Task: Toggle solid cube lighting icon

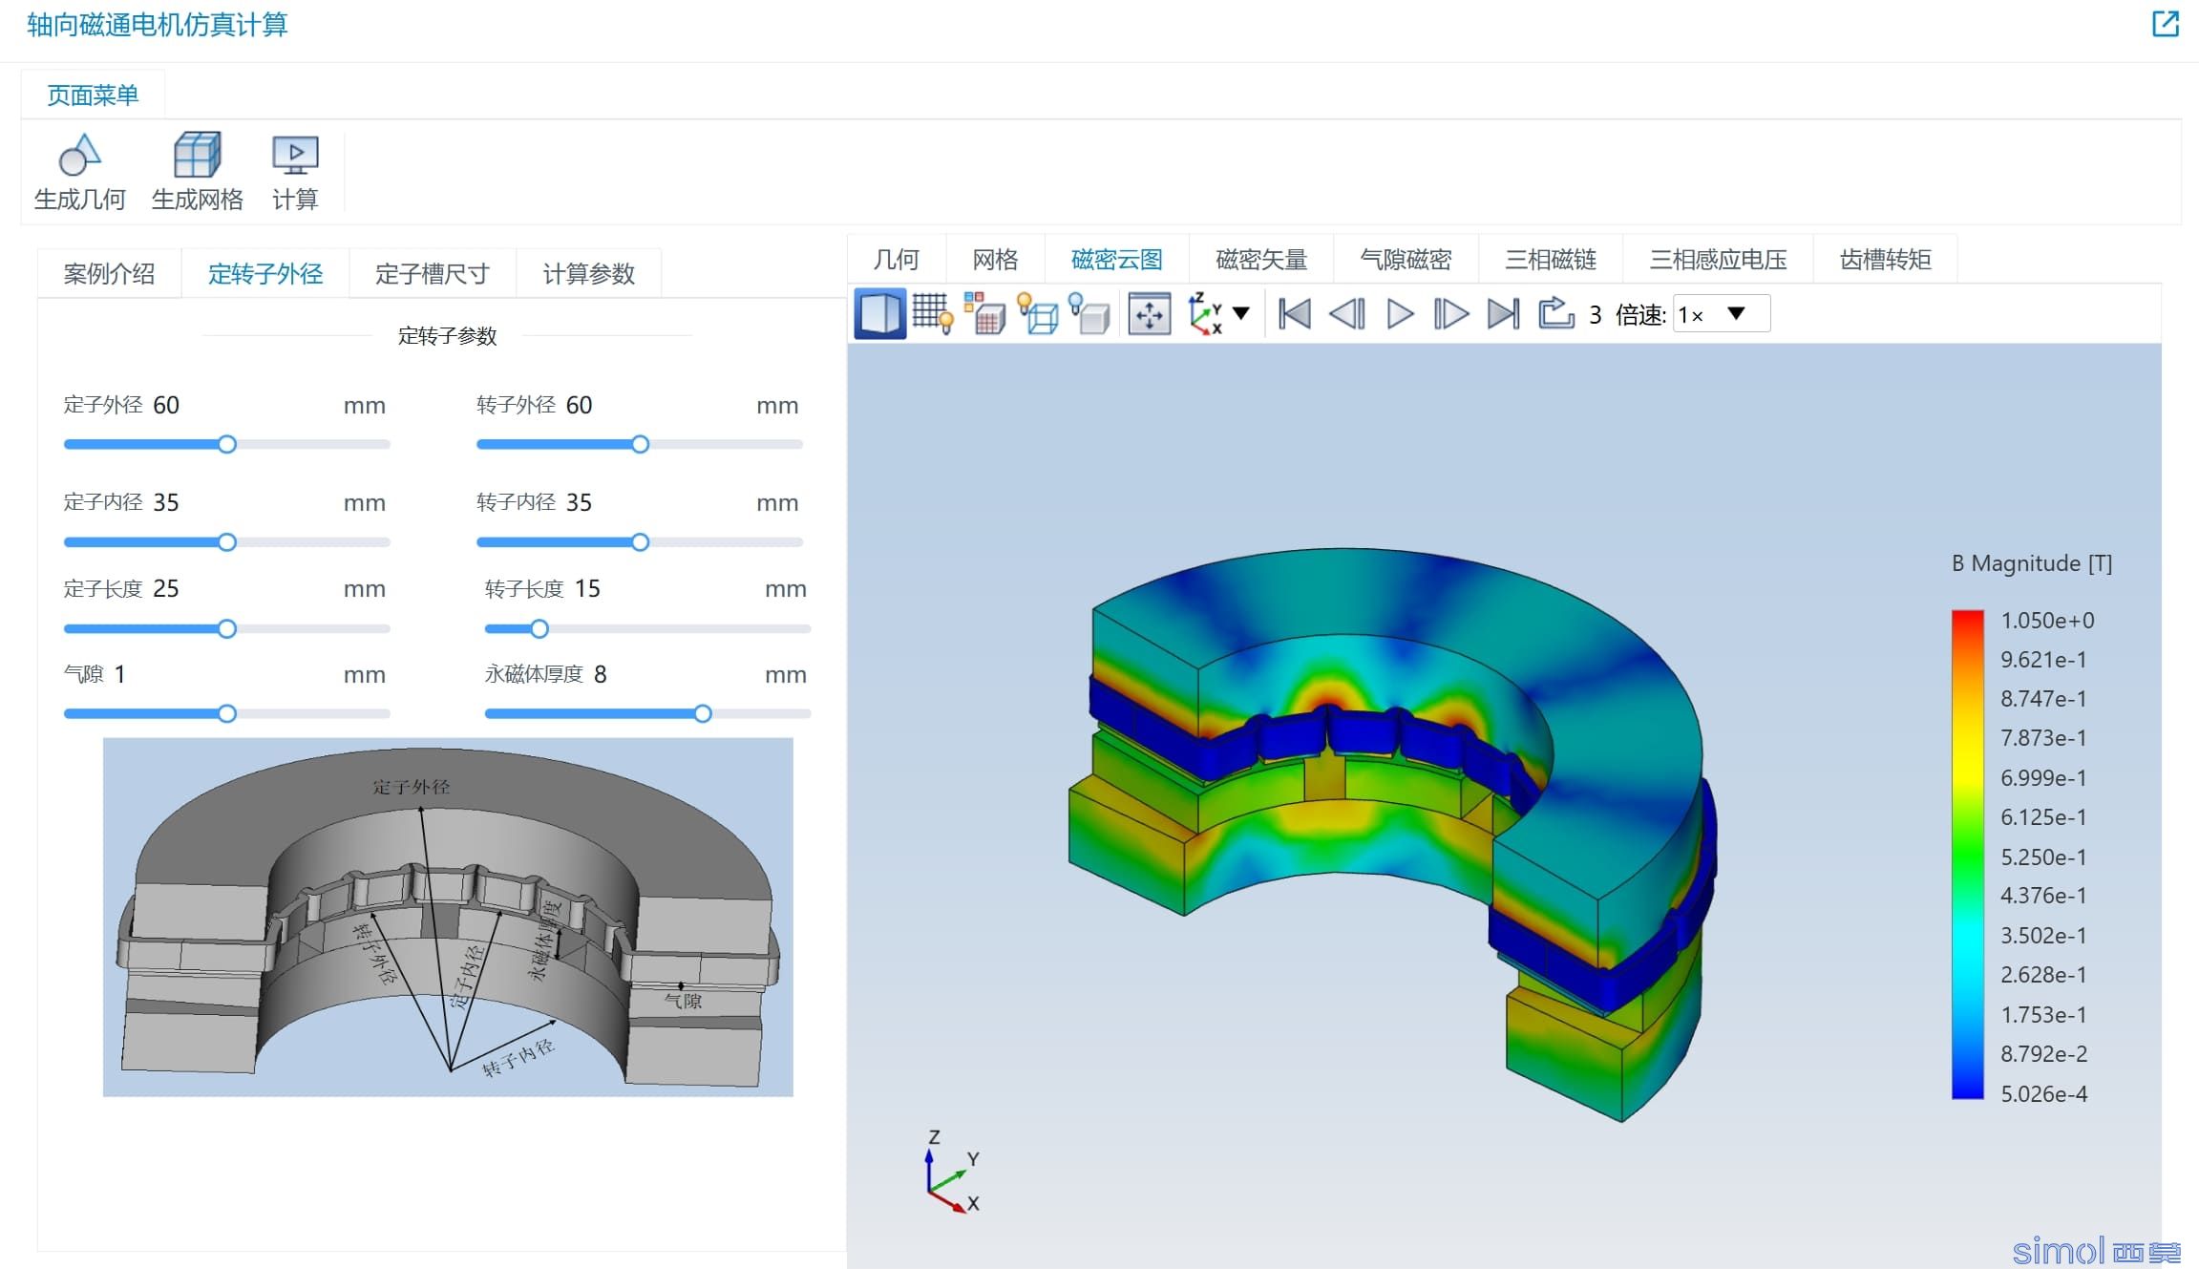Action: [1089, 314]
